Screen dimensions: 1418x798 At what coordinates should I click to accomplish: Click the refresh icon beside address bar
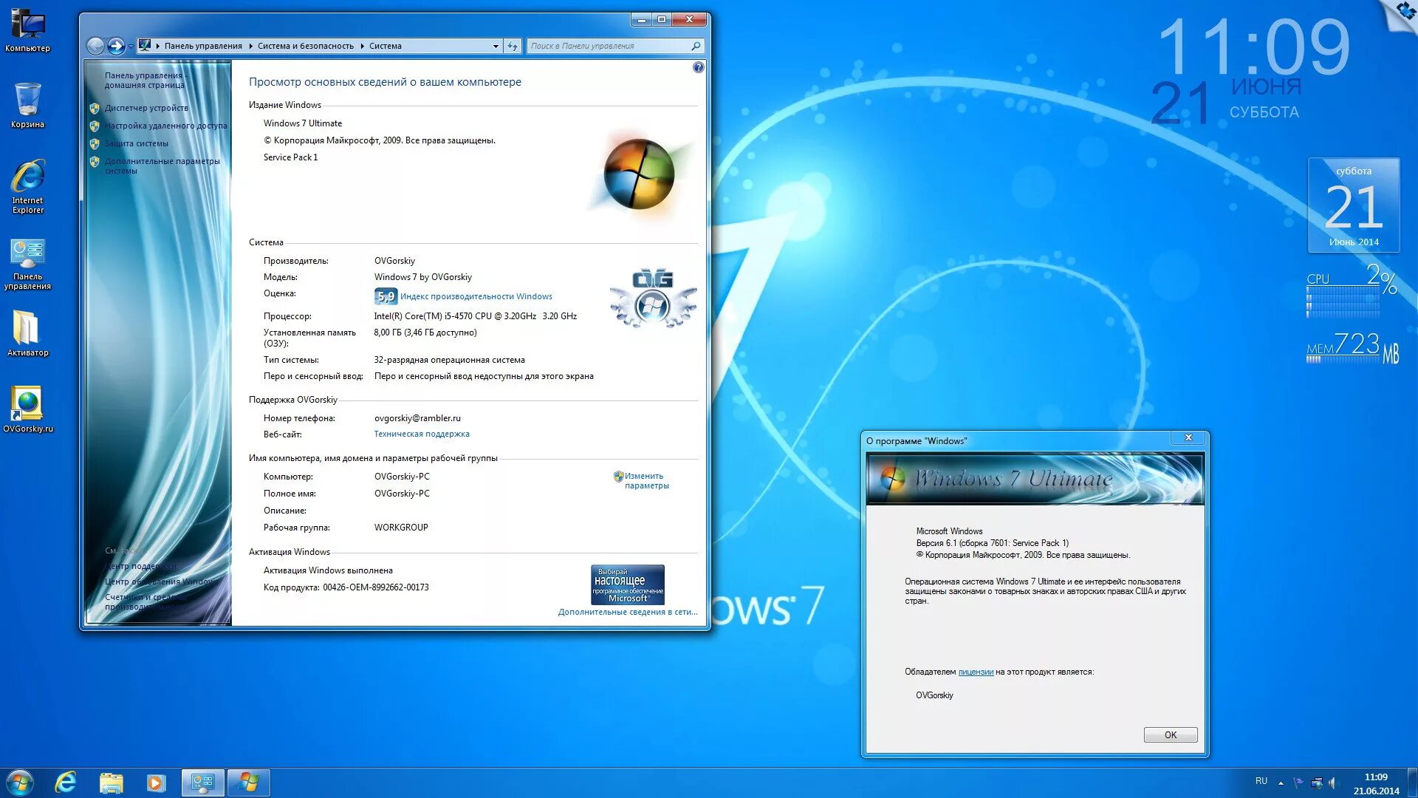[513, 46]
